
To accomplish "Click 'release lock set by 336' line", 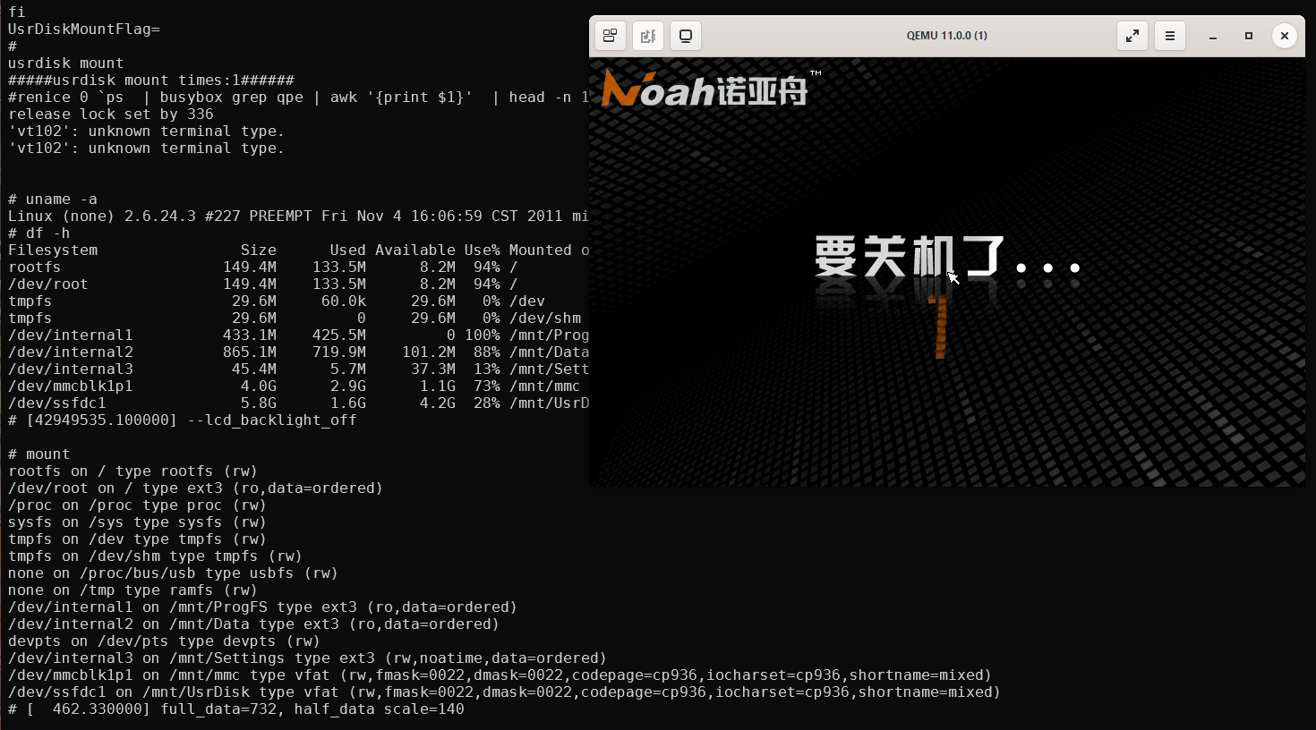I will click(x=111, y=115).
